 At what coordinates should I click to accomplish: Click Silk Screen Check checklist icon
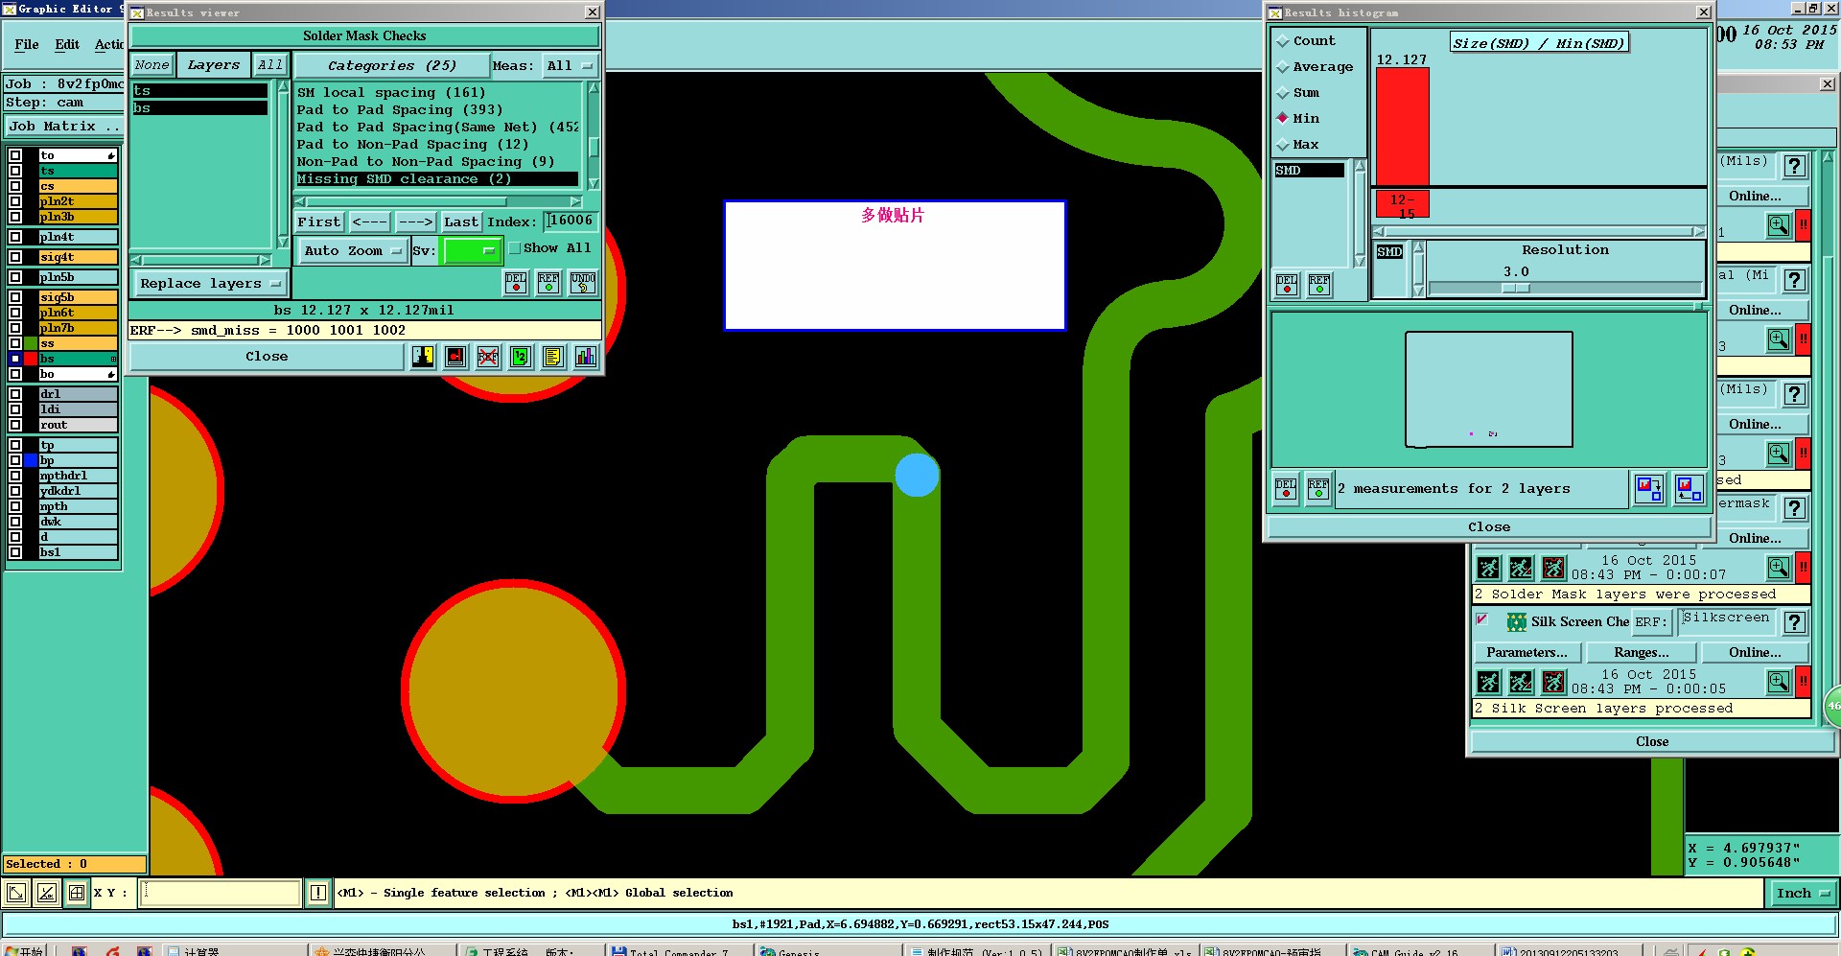point(1517,622)
